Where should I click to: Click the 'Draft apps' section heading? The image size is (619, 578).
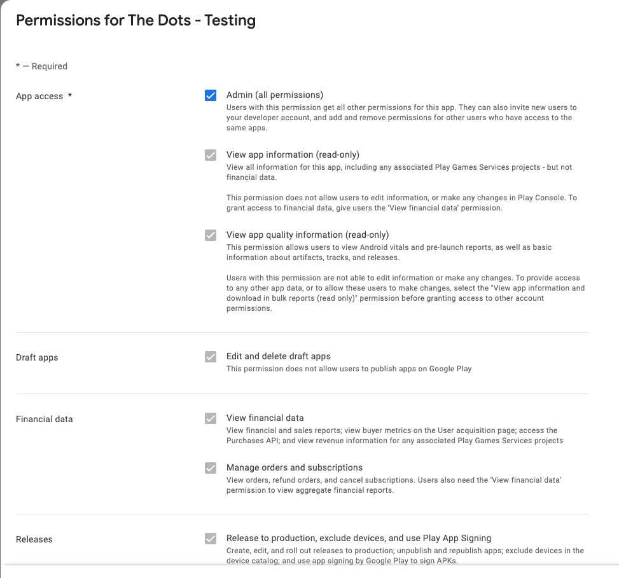(37, 358)
